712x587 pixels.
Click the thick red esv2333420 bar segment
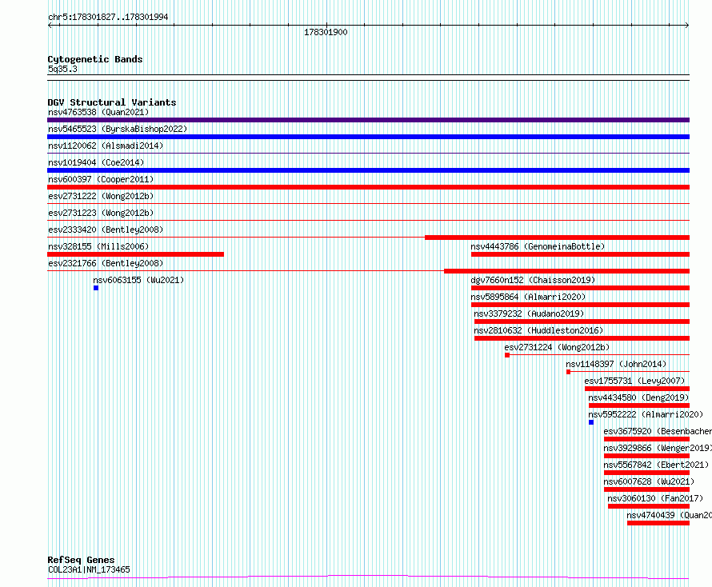(557, 238)
